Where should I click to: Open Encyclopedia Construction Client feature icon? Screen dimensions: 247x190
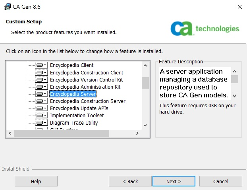tap(41, 72)
